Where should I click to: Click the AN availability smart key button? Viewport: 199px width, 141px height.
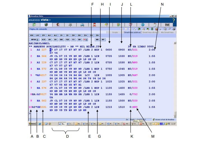[50, 40]
